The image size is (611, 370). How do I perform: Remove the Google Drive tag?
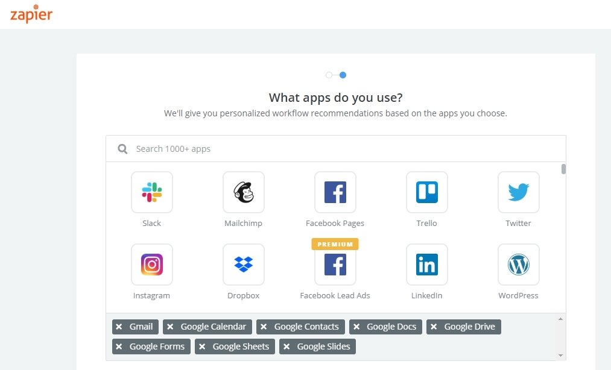click(x=434, y=327)
